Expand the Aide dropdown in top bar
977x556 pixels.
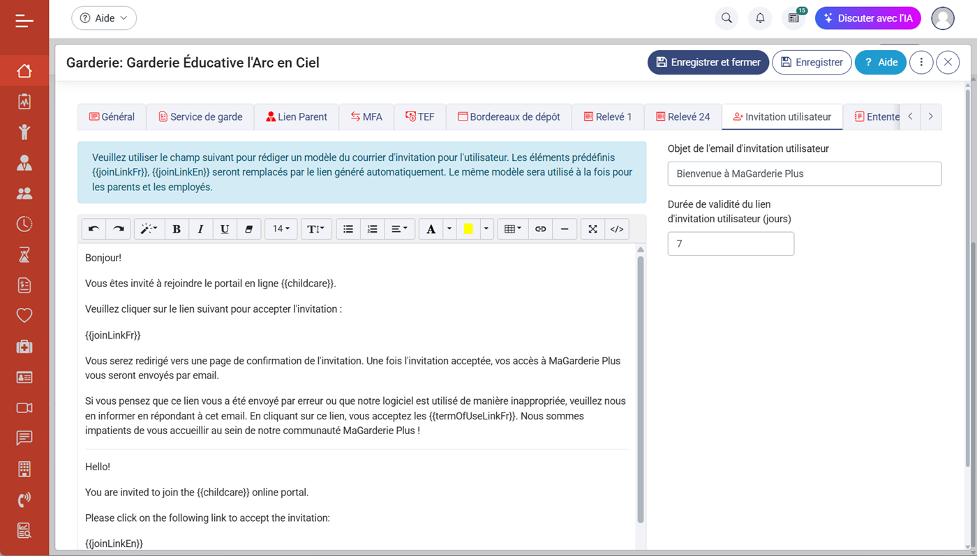point(104,18)
